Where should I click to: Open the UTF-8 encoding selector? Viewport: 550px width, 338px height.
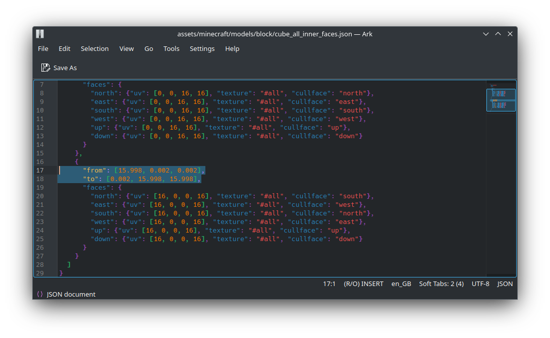[480, 284]
